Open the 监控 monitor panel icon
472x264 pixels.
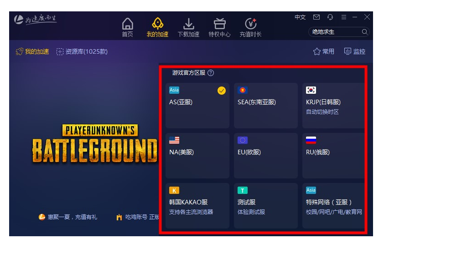click(355, 51)
